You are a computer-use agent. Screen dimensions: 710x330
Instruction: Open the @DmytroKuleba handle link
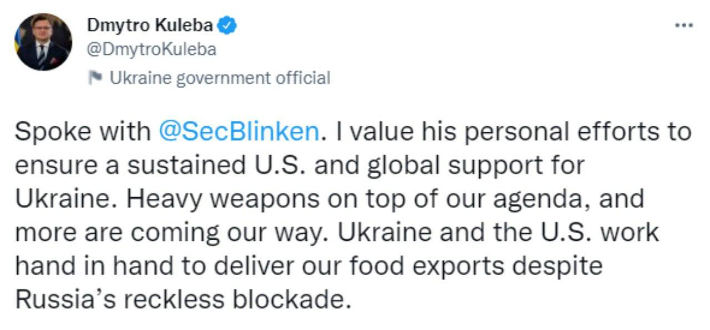point(151,50)
